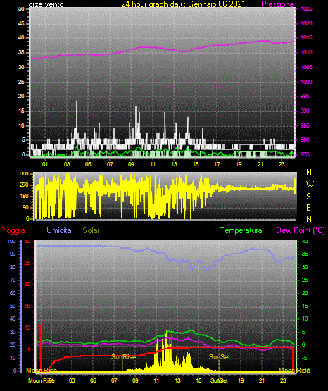
Task: Select 270 on the wind direction axis
Action: [x=24, y=185]
